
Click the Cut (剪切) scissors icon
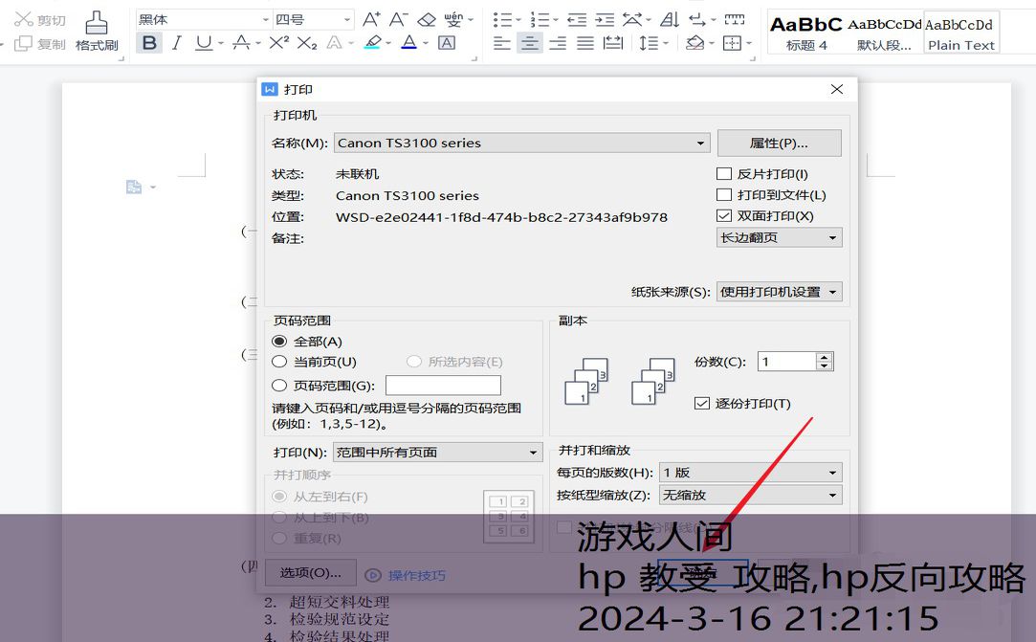23,19
